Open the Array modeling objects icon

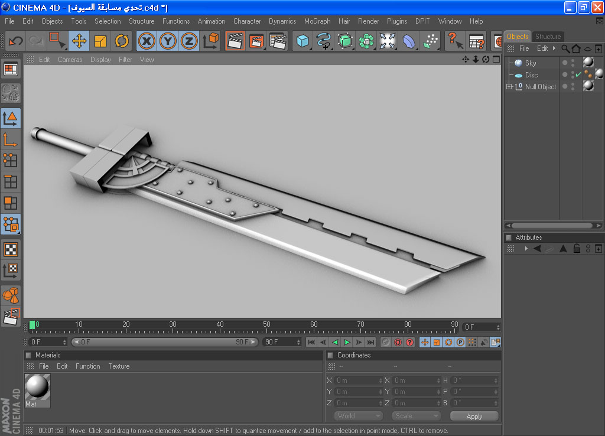point(366,41)
